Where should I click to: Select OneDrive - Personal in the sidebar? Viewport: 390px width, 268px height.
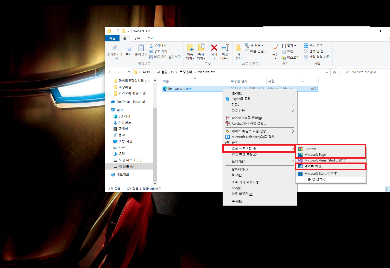pyautogui.click(x=128, y=102)
